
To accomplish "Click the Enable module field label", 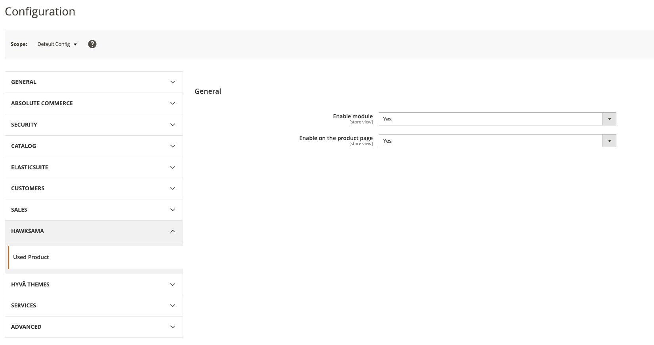I will [353, 116].
